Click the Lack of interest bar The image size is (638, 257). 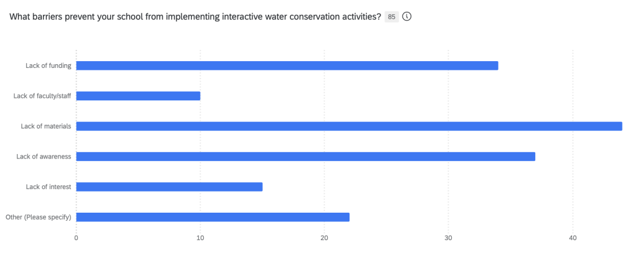(x=169, y=187)
